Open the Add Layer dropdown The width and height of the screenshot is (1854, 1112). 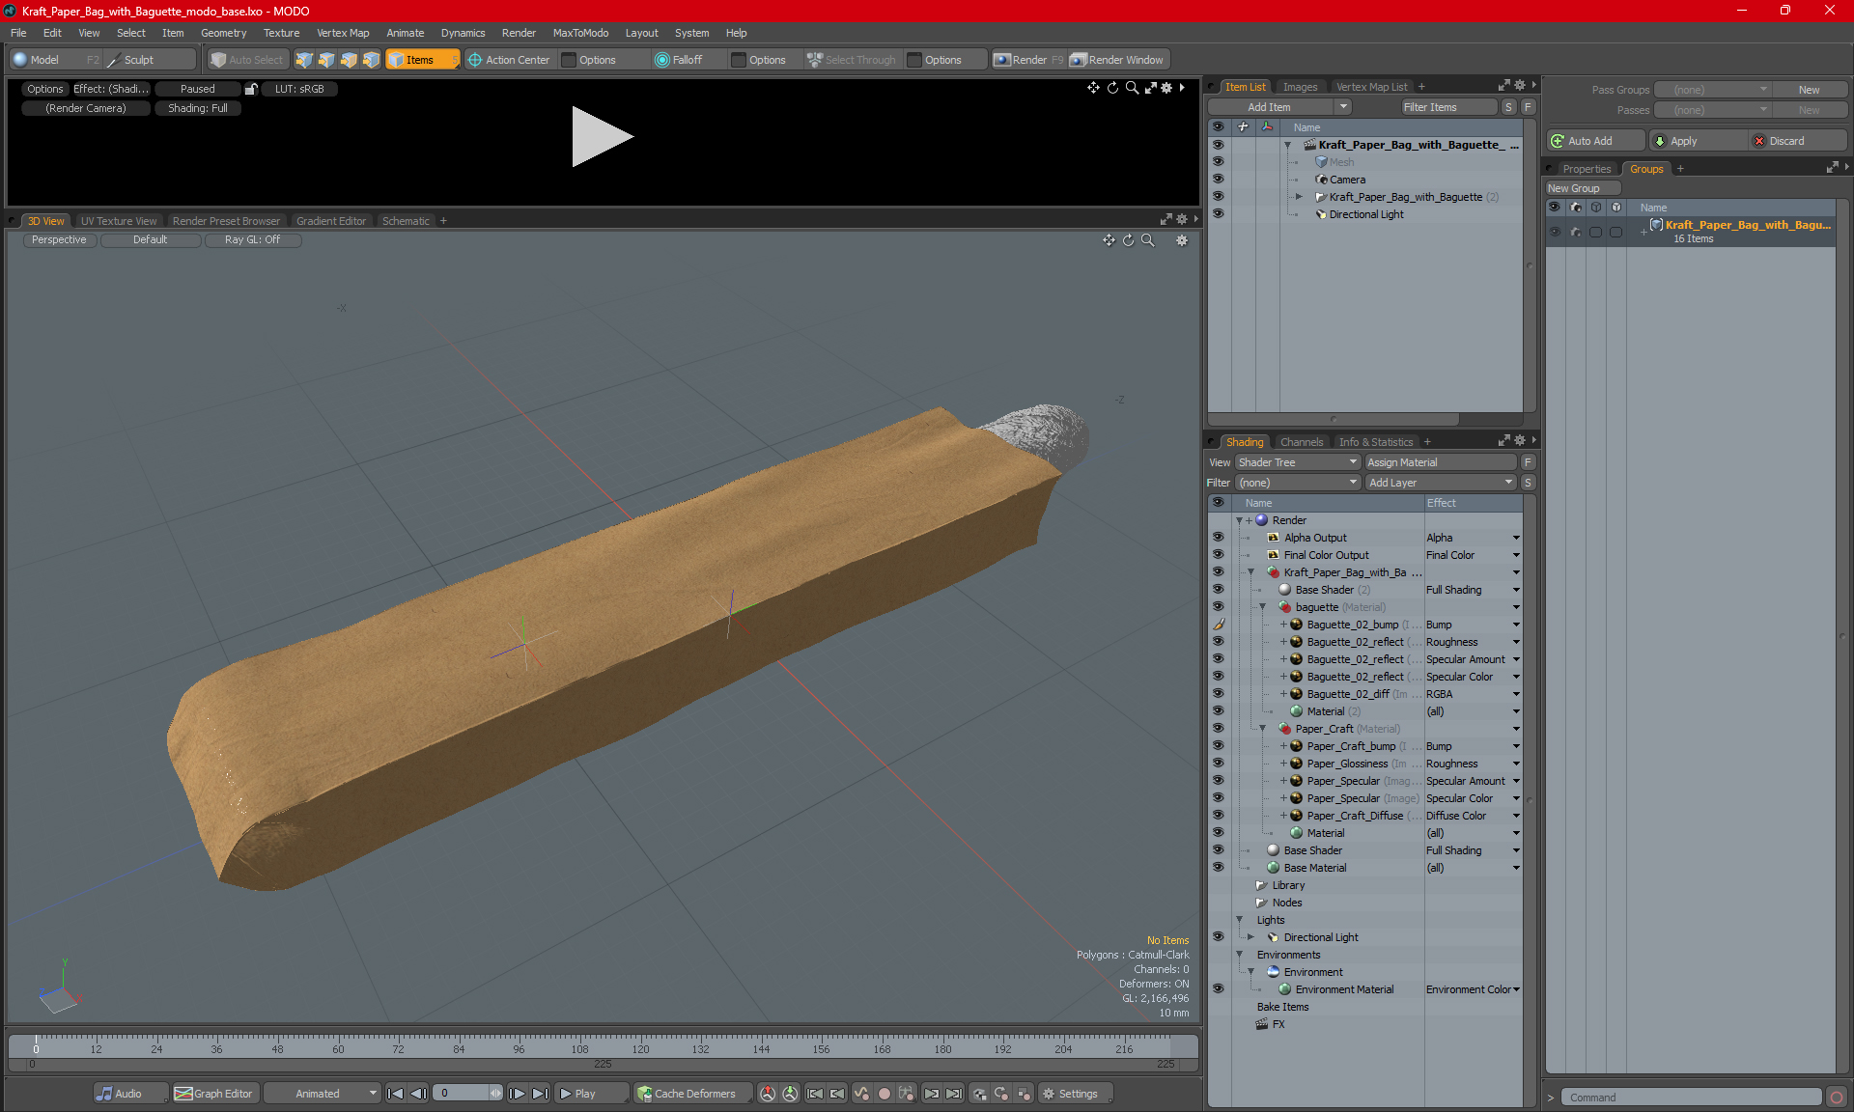tap(1441, 483)
